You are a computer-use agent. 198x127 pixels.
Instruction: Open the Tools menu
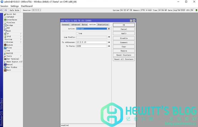13,56
